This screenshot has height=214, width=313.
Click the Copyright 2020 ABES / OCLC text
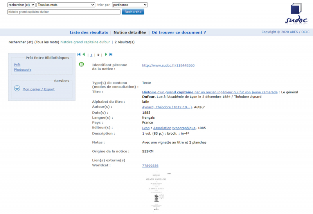tap(286, 32)
